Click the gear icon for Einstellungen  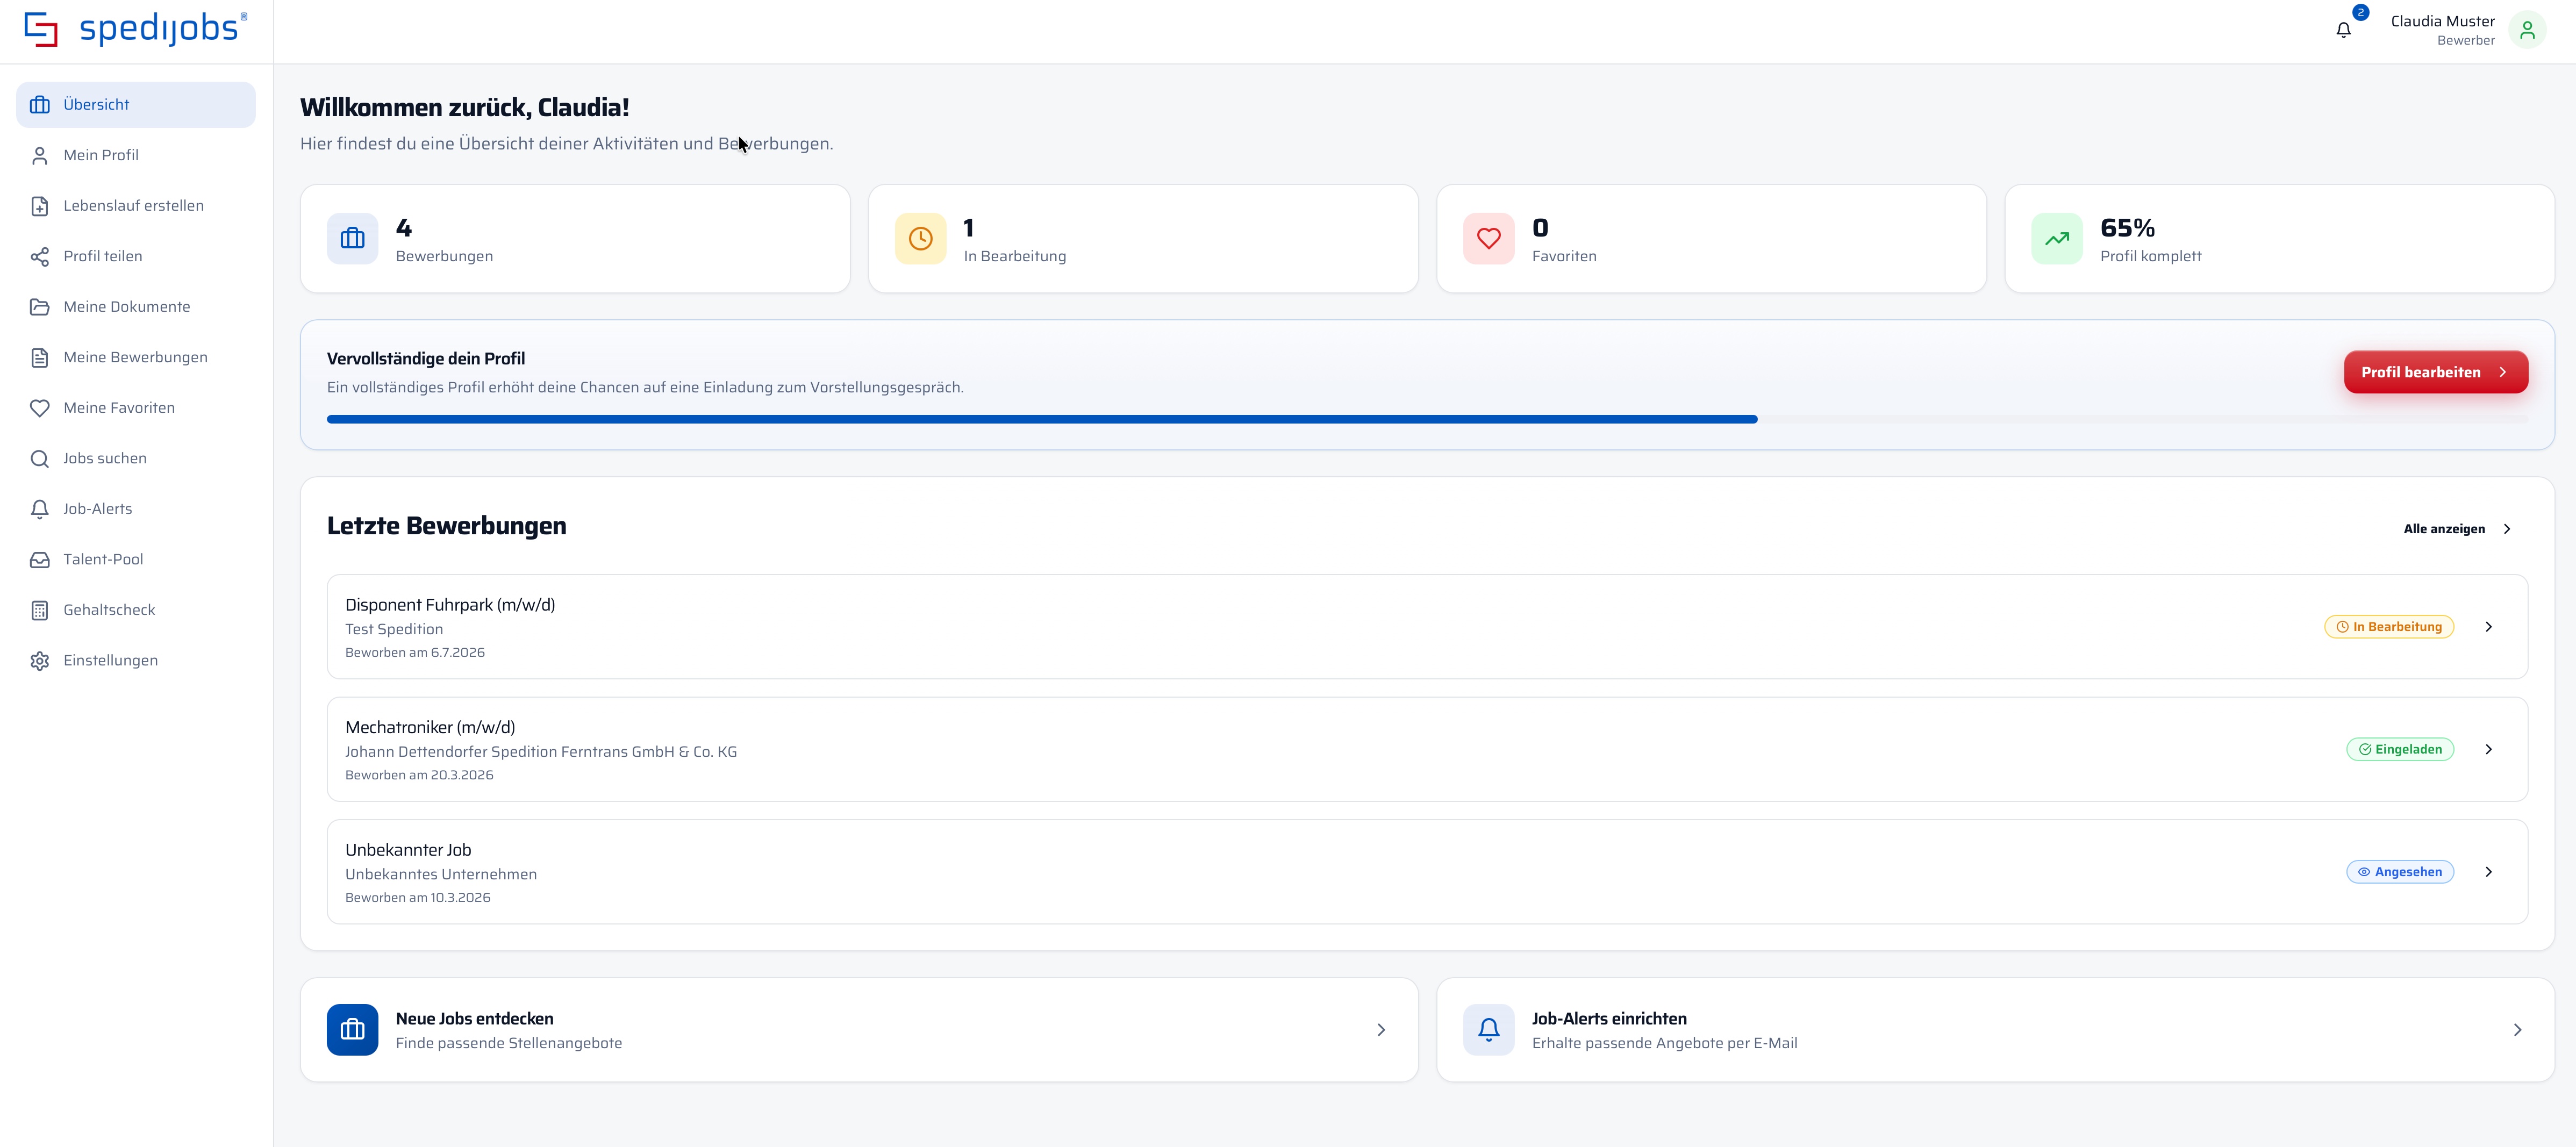[x=40, y=661]
